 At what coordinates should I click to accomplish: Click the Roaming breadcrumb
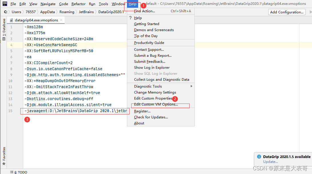[x=67, y=12]
